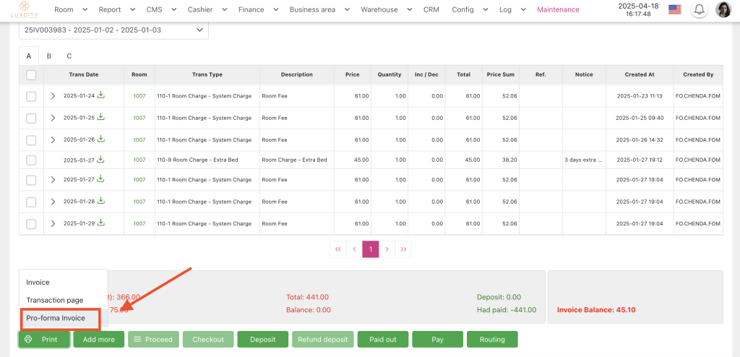Switch to folio tab B

[49, 56]
